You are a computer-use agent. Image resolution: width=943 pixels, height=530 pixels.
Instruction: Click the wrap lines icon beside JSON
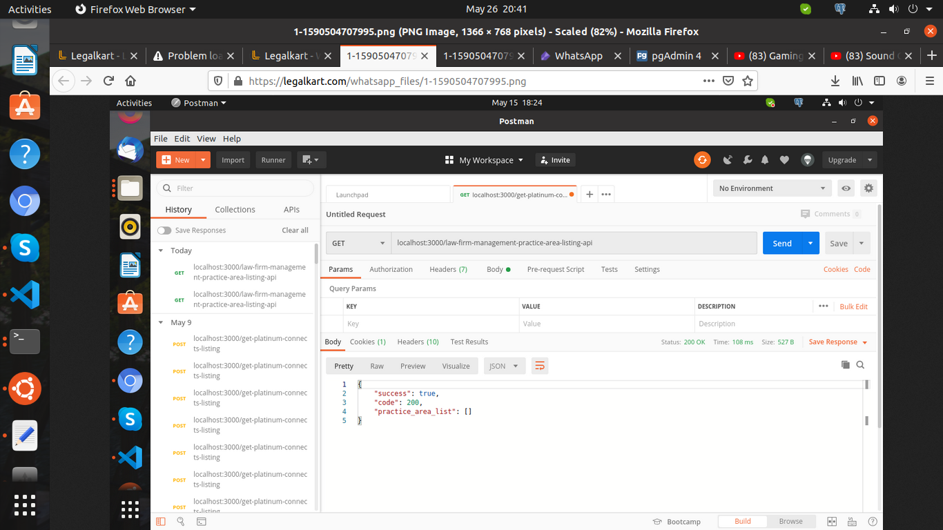(540, 366)
